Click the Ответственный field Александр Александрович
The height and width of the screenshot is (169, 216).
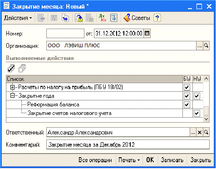pos(118,133)
